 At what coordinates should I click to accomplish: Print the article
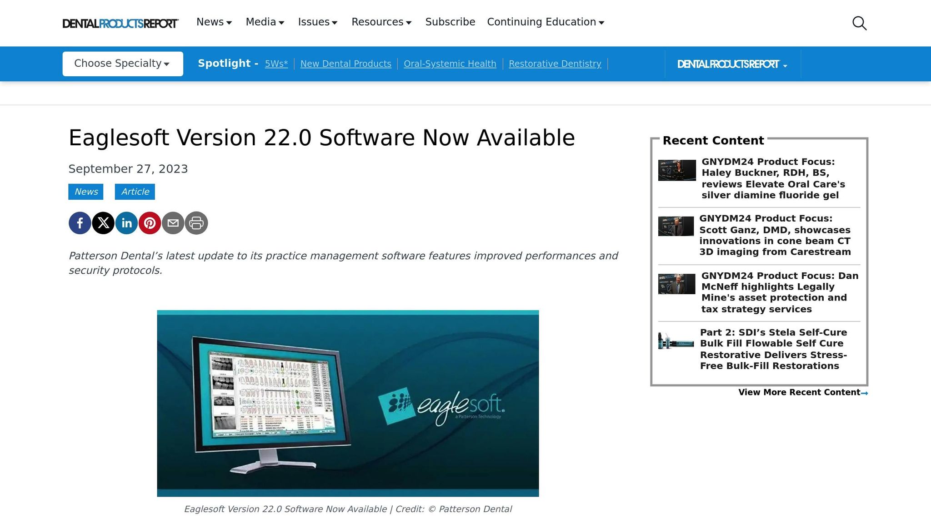[x=196, y=222]
